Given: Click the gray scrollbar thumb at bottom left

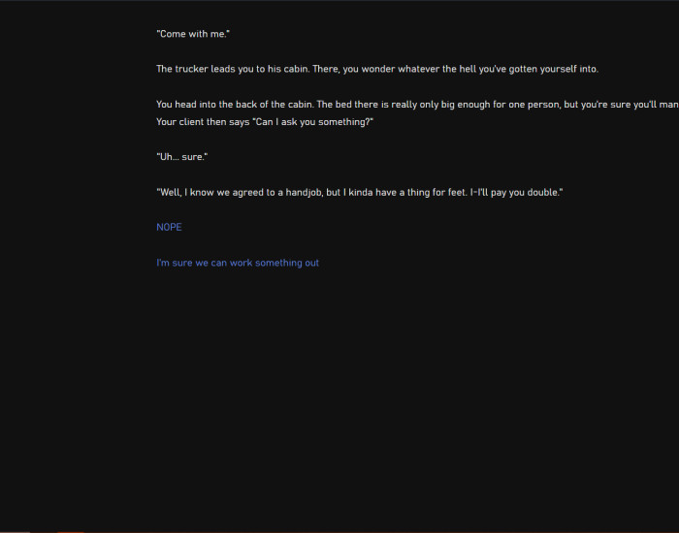Looking at the screenshot, I should pos(15,532).
